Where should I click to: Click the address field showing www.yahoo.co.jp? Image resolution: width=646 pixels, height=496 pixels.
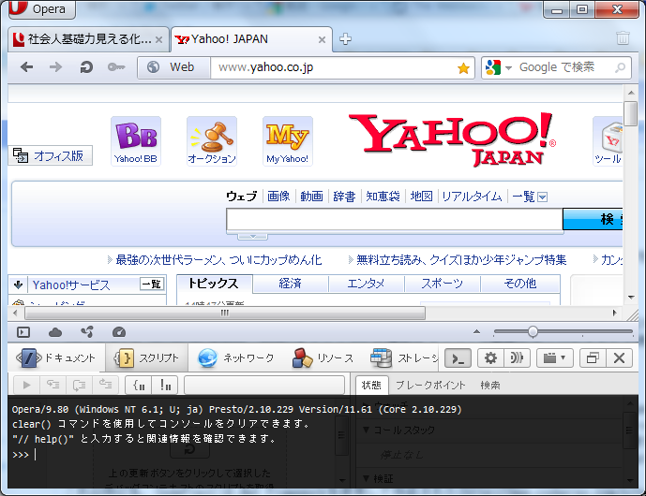pos(334,67)
